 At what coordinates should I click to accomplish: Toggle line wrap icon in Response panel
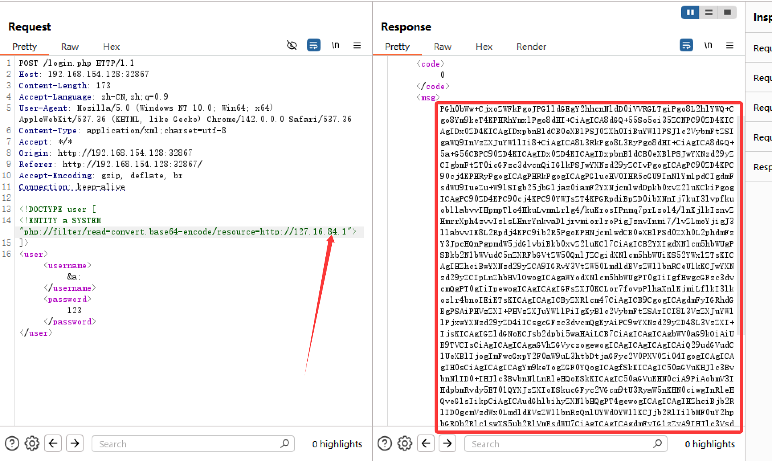click(686, 45)
